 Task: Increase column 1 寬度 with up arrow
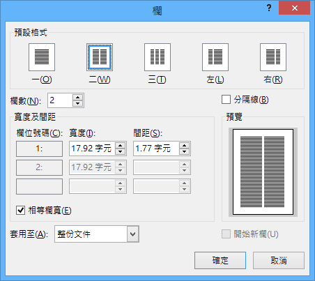click(x=120, y=146)
